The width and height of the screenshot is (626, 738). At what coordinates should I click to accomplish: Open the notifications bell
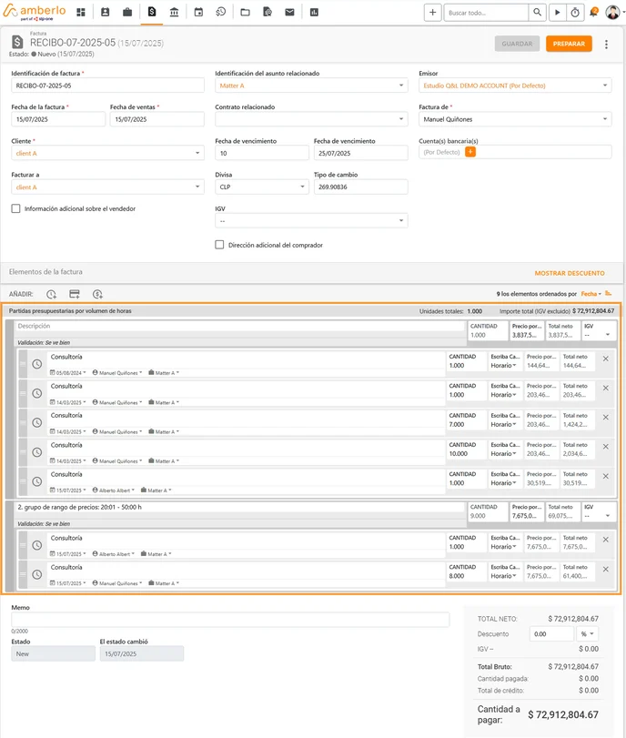point(593,12)
